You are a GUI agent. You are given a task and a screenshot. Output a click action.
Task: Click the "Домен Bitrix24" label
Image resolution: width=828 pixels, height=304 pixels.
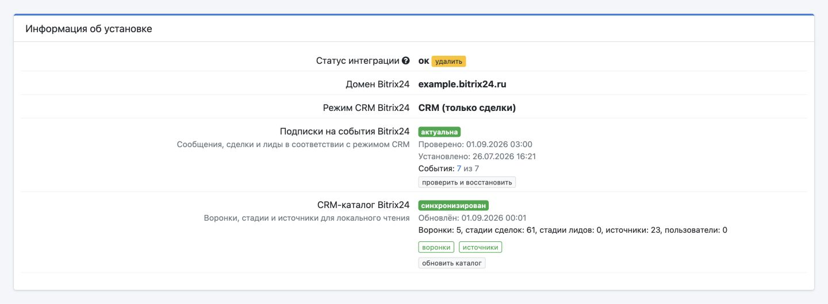pos(377,84)
